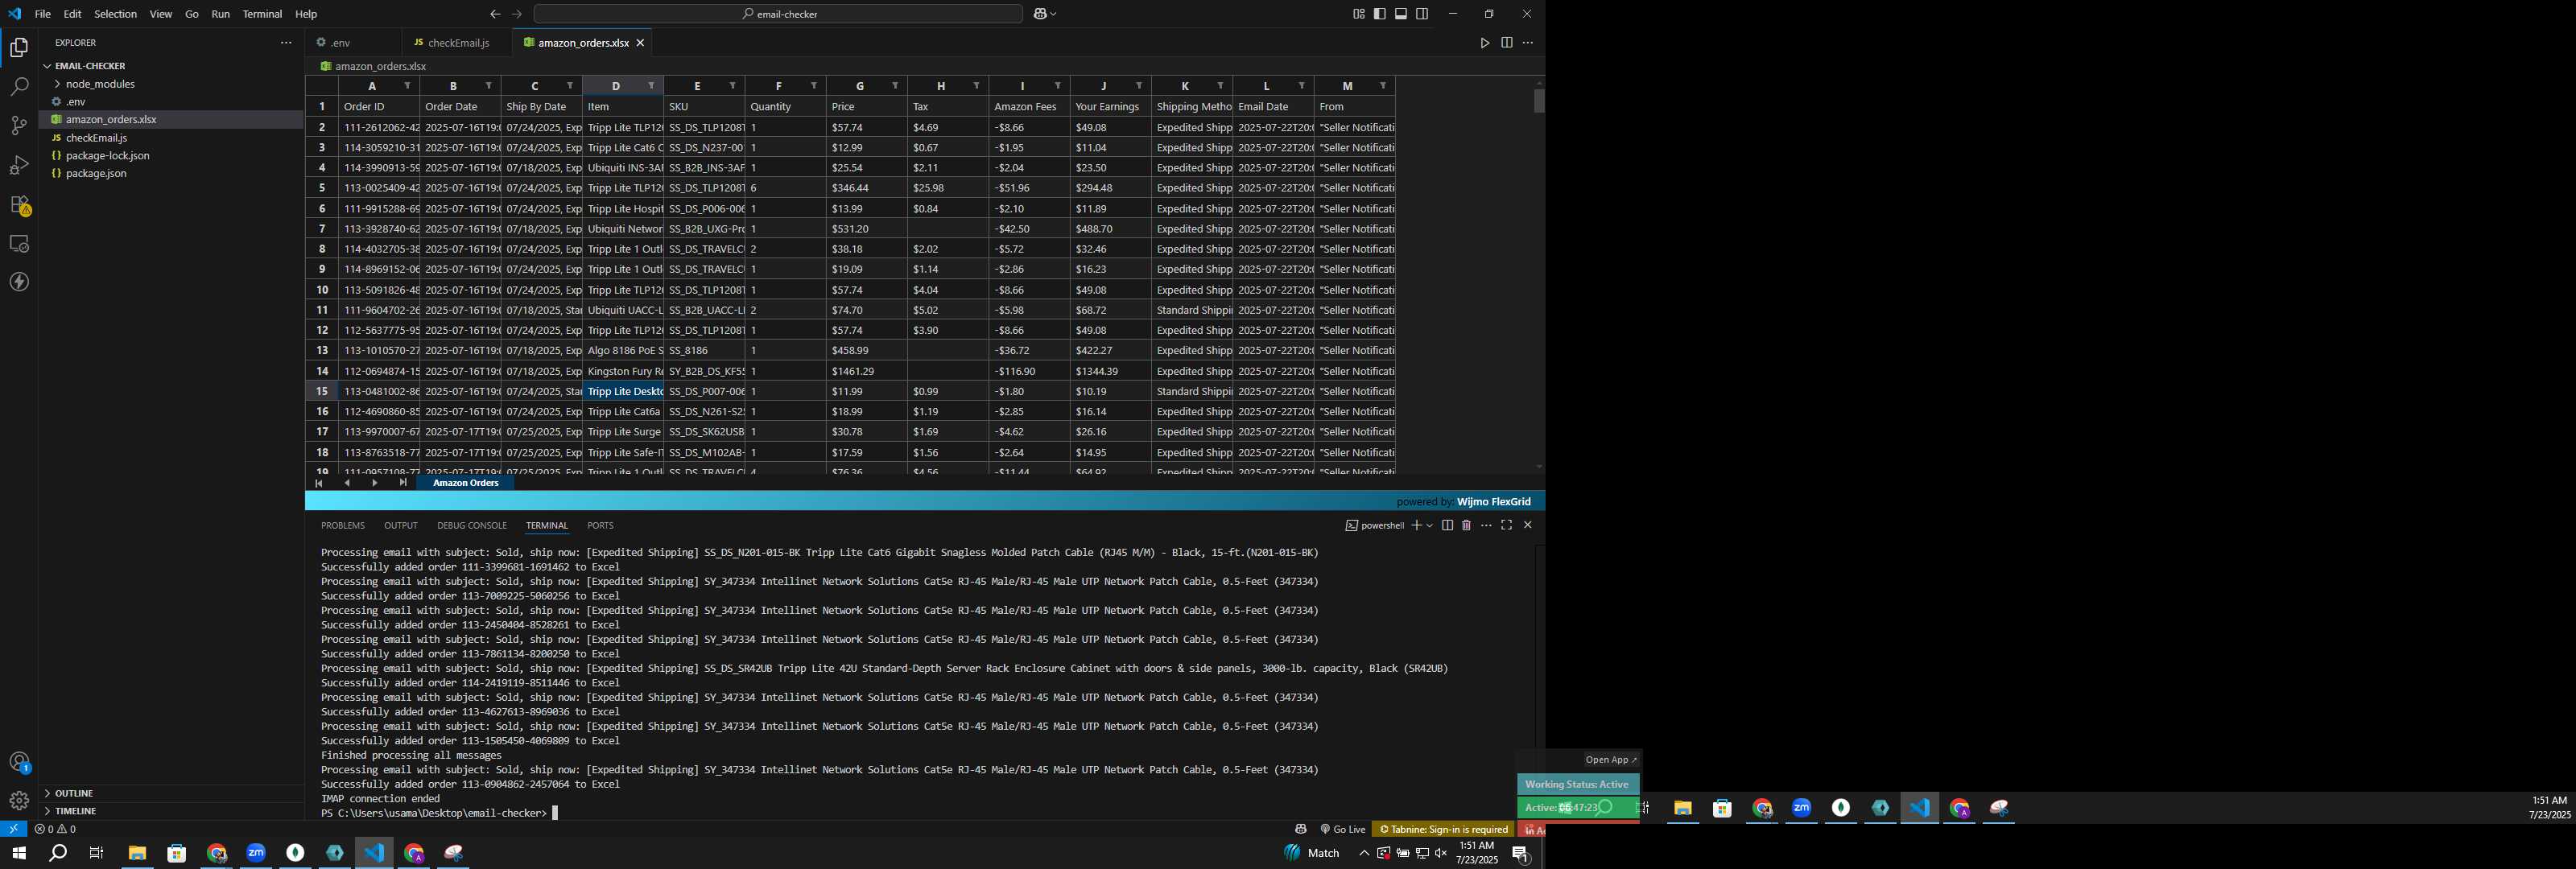Click the email-checker command center search box

point(778,14)
